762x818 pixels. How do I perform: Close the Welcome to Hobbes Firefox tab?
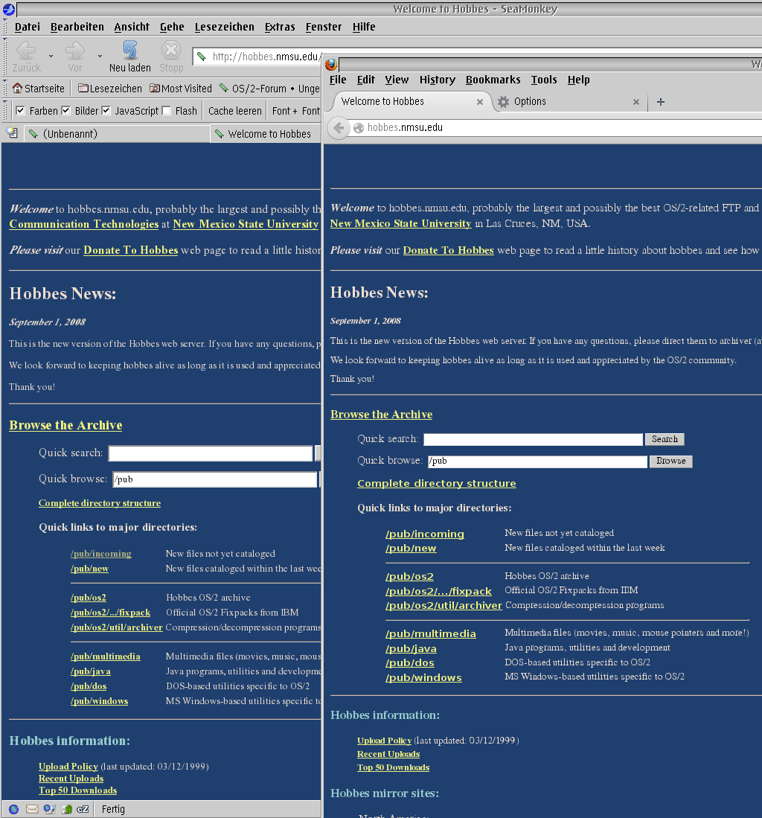(480, 102)
